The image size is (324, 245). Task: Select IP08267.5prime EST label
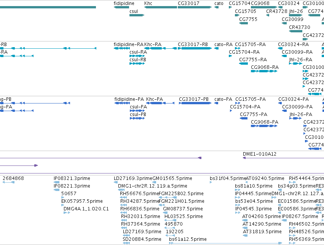pos(300,216)
